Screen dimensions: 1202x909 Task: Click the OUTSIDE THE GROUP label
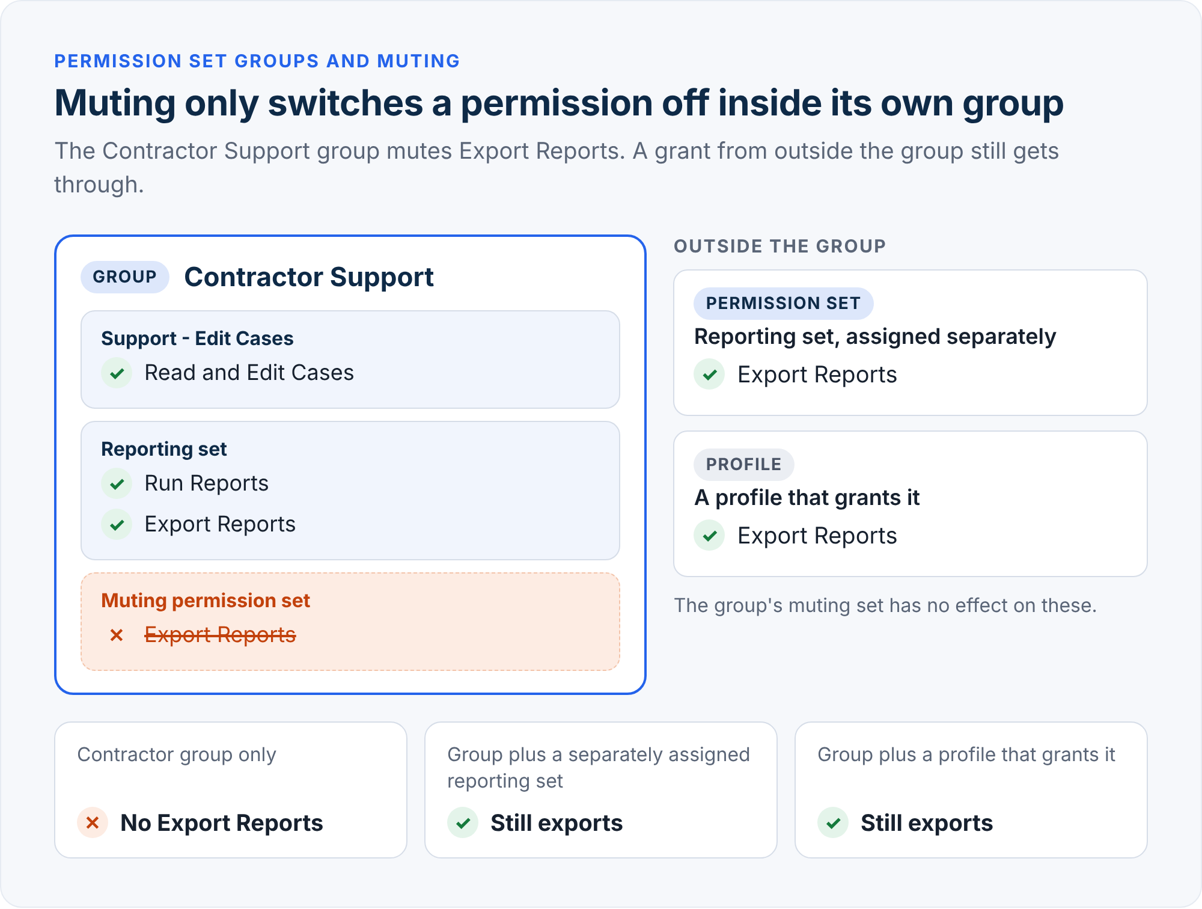[x=780, y=246]
